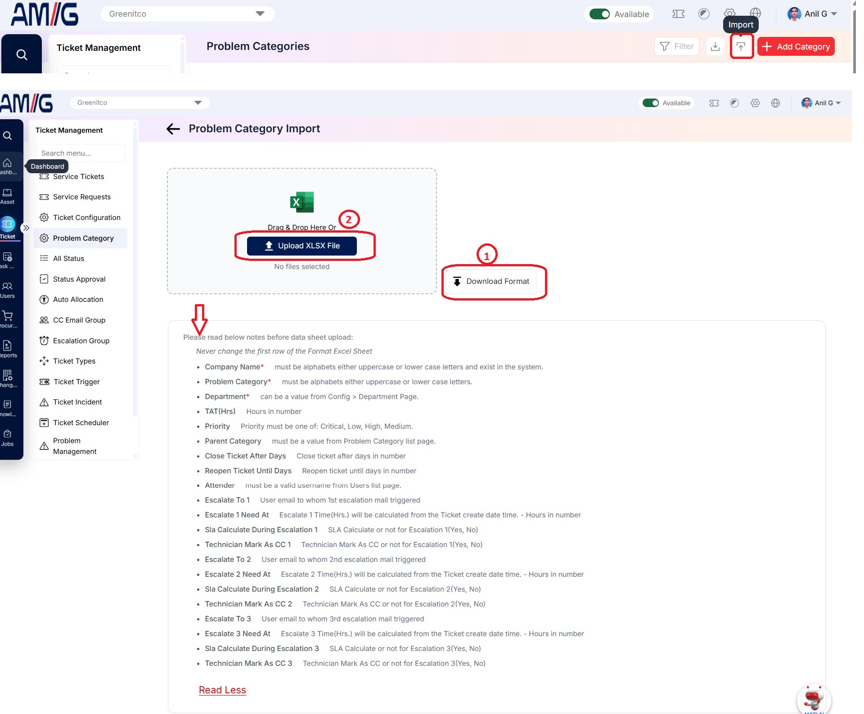Click the Download Format button
864x714 pixels.
pos(491,282)
